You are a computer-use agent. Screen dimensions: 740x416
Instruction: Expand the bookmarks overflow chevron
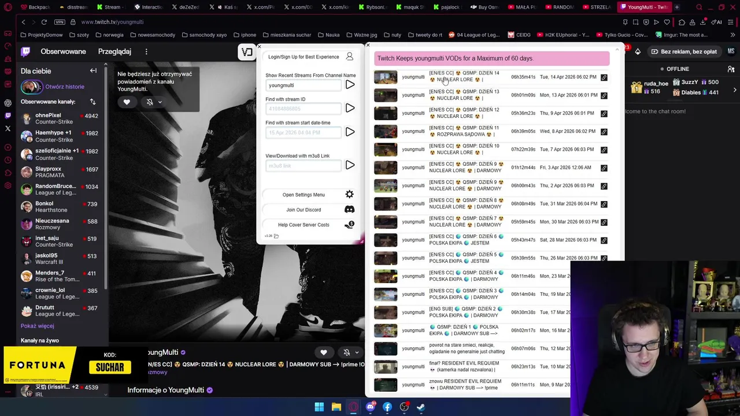(x=731, y=35)
